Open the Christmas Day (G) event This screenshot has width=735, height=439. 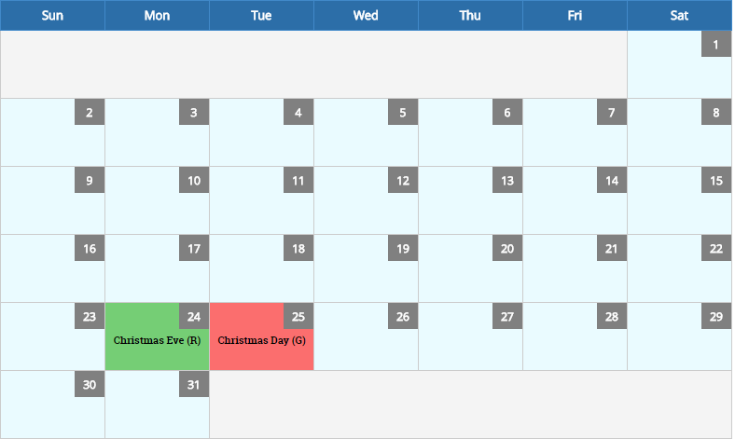point(261,340)
